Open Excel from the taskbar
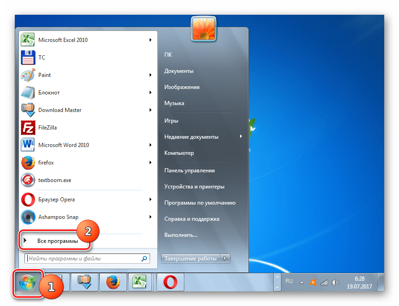This screenshot has height=306, width=399. (140, 282)
